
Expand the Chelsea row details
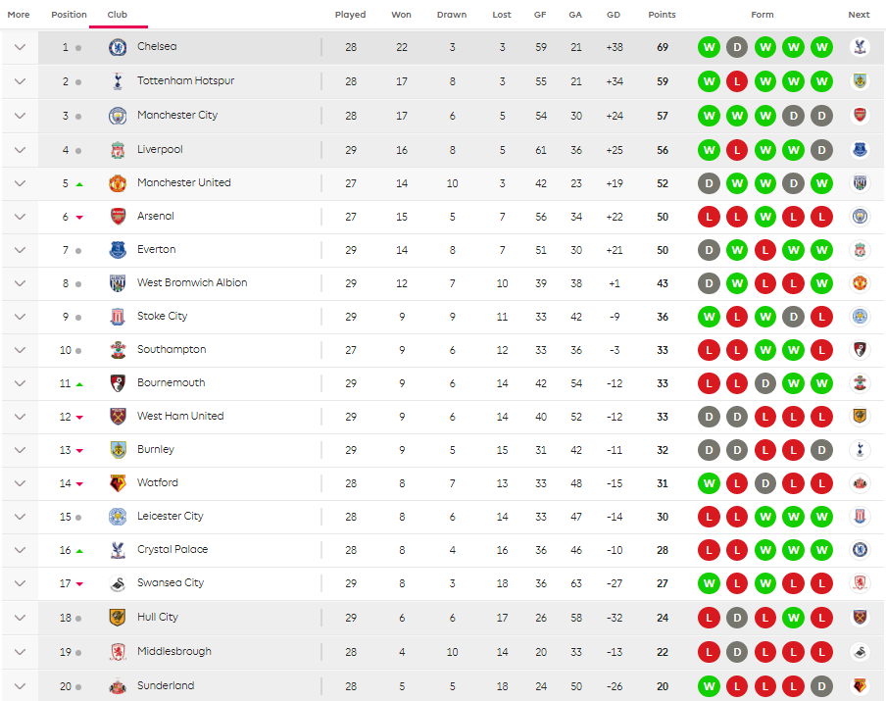click(20, 47)
